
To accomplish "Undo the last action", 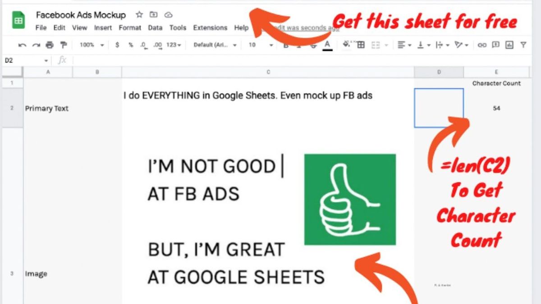I will coord(22,45).
